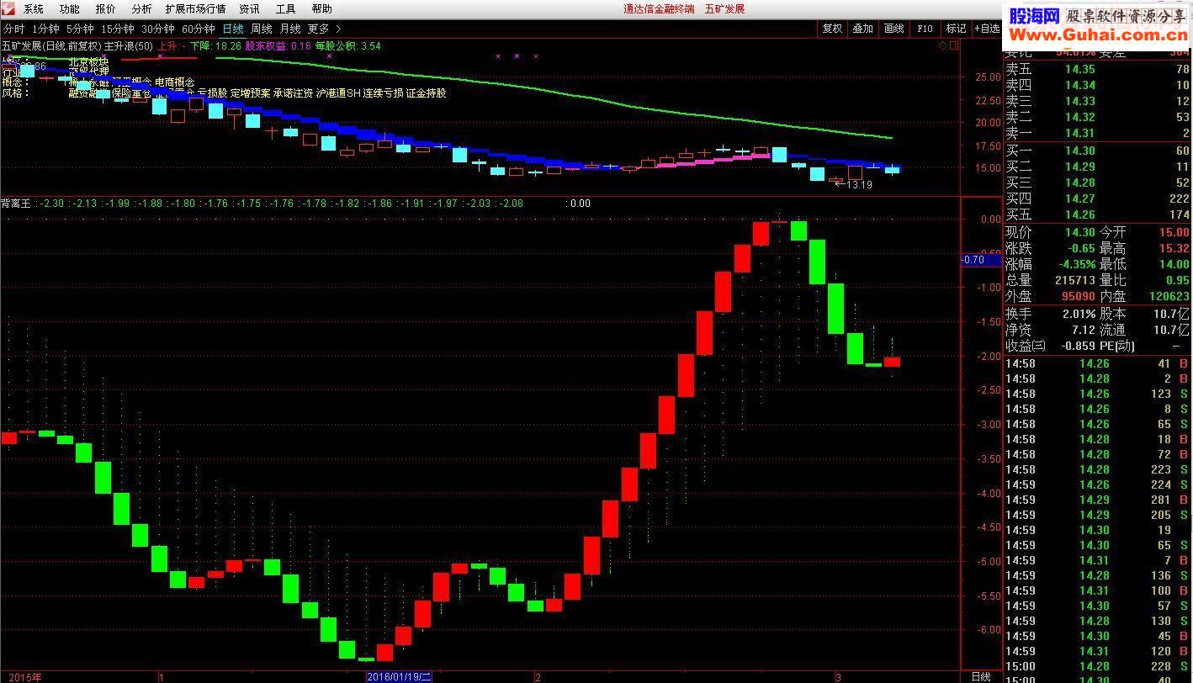
Task: Click the 2016/01/19 date marker on time axis
Action: coord(400,676)
